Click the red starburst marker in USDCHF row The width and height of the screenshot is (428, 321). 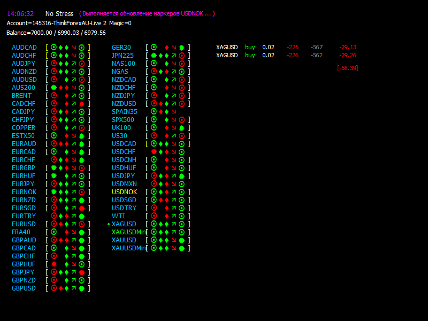pyautogui.click(x=154, y=152)
